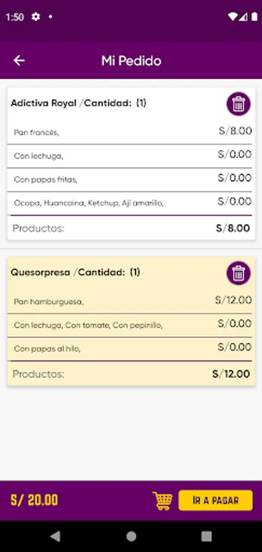
Task: Tap Adictiva Royal item title
Action: [44, 103]
